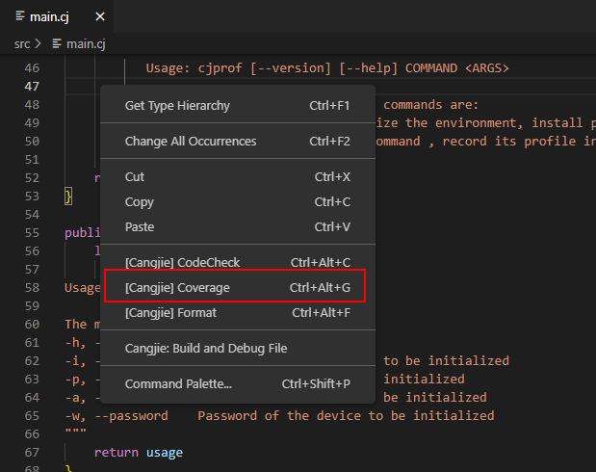Expand the breadcrumb chevron after src
This screenshot has width=596, height=472.
(x=39, y=43)
